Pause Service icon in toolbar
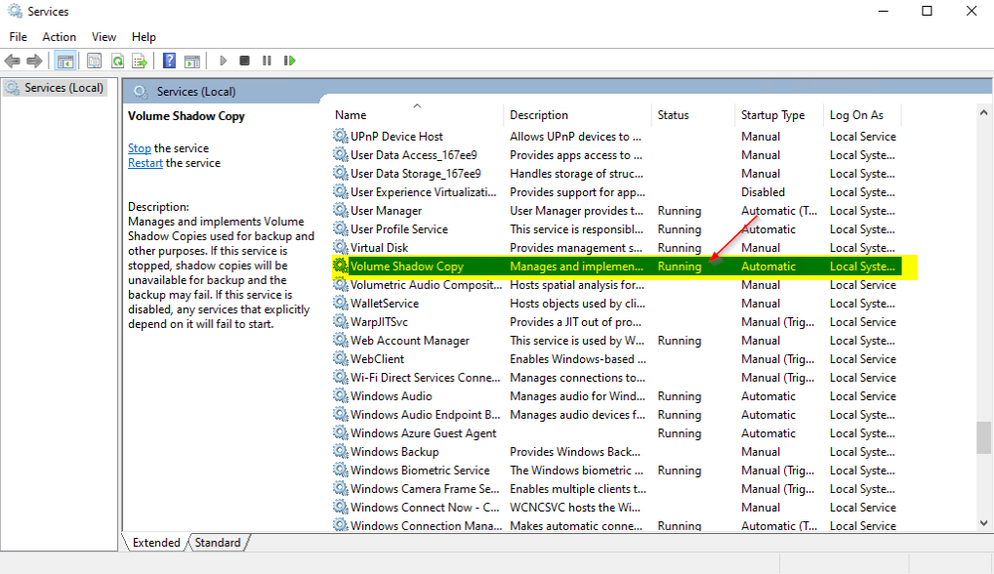Image resolution: width=994 pixels, height=574 pixels. click(x=267, y=61)
